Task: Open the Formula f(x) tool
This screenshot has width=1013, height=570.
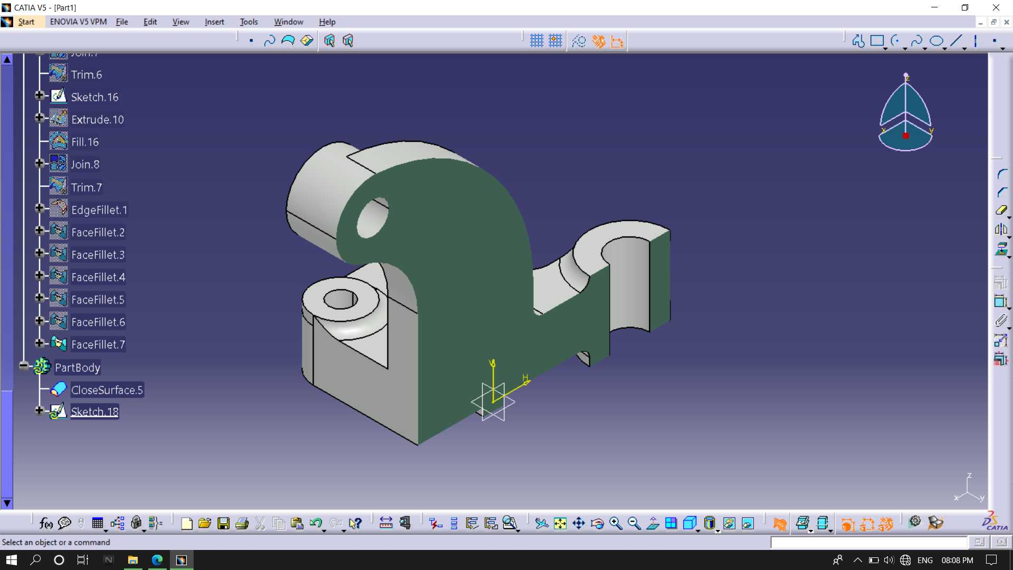Action: (x=46, y=523)
